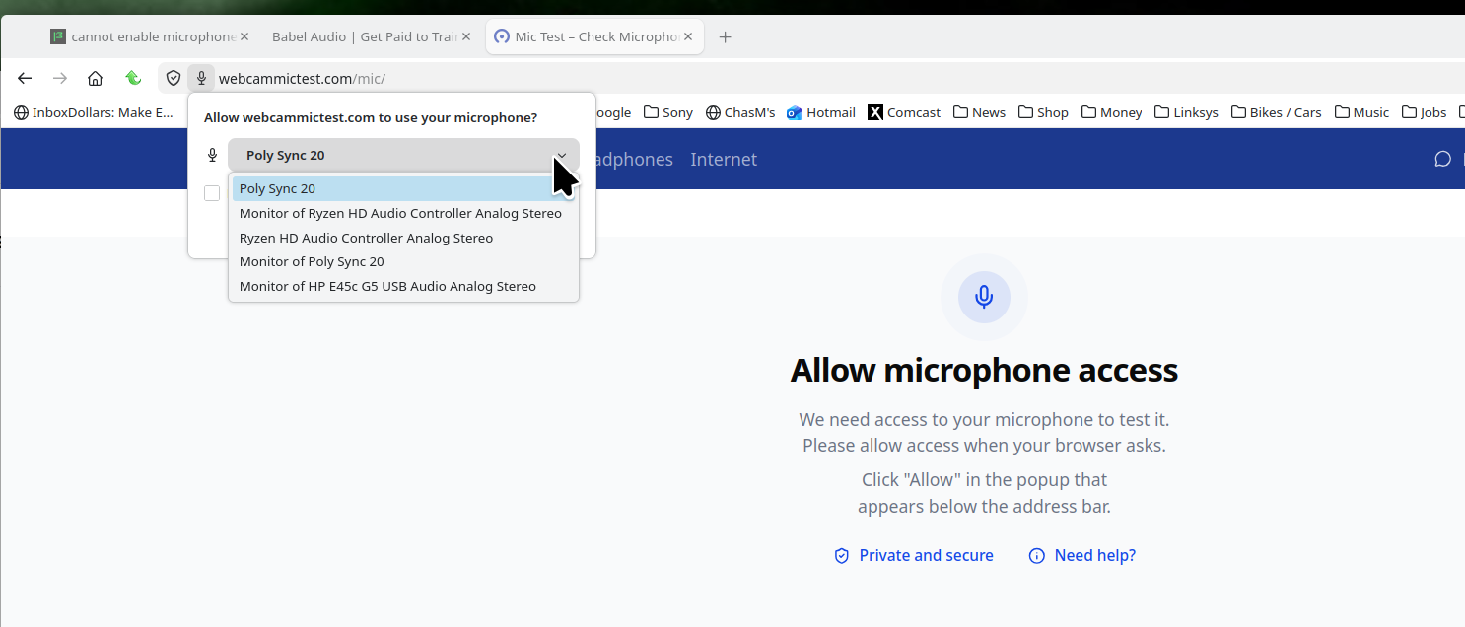
Task: Open the Bikes / Cars bookmarks folder
Action: (x=1276, y=112)
